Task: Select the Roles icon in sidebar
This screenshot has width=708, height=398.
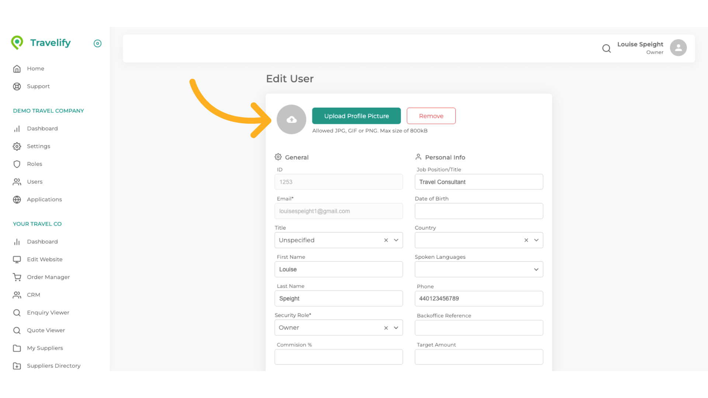Action: (17, 164)
